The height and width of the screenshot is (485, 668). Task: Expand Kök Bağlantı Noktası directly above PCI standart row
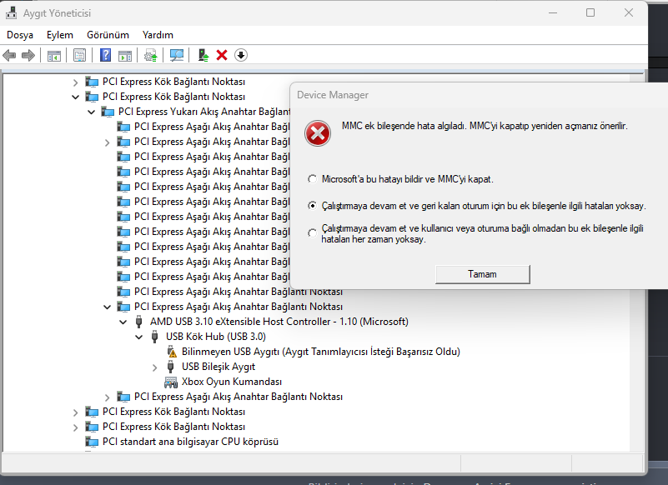[x=75, y=427]
